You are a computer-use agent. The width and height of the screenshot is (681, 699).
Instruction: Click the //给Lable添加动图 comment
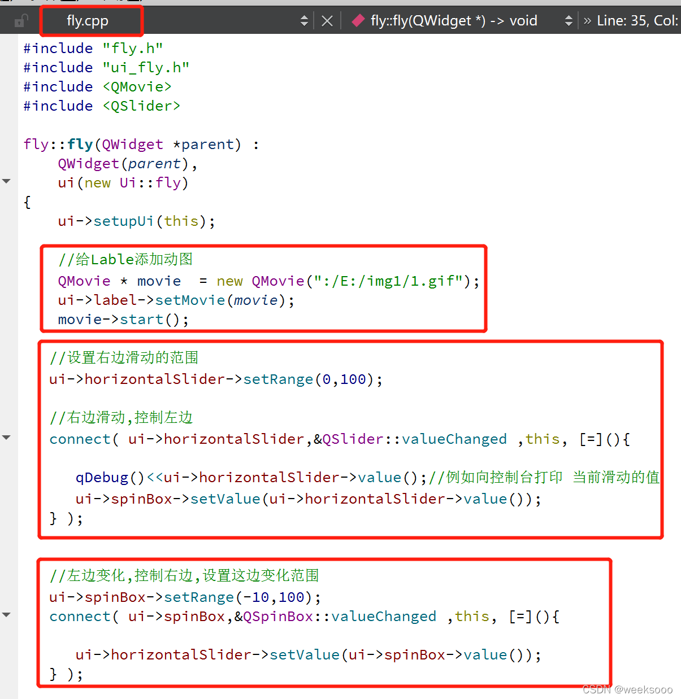click(x=125, y=260)
